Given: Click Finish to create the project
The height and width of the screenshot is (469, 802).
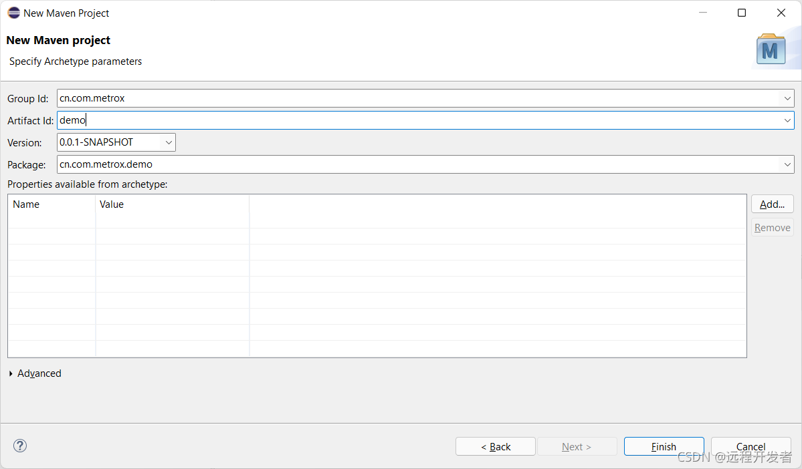Looking at the screenshot, I should pos(664,446).
